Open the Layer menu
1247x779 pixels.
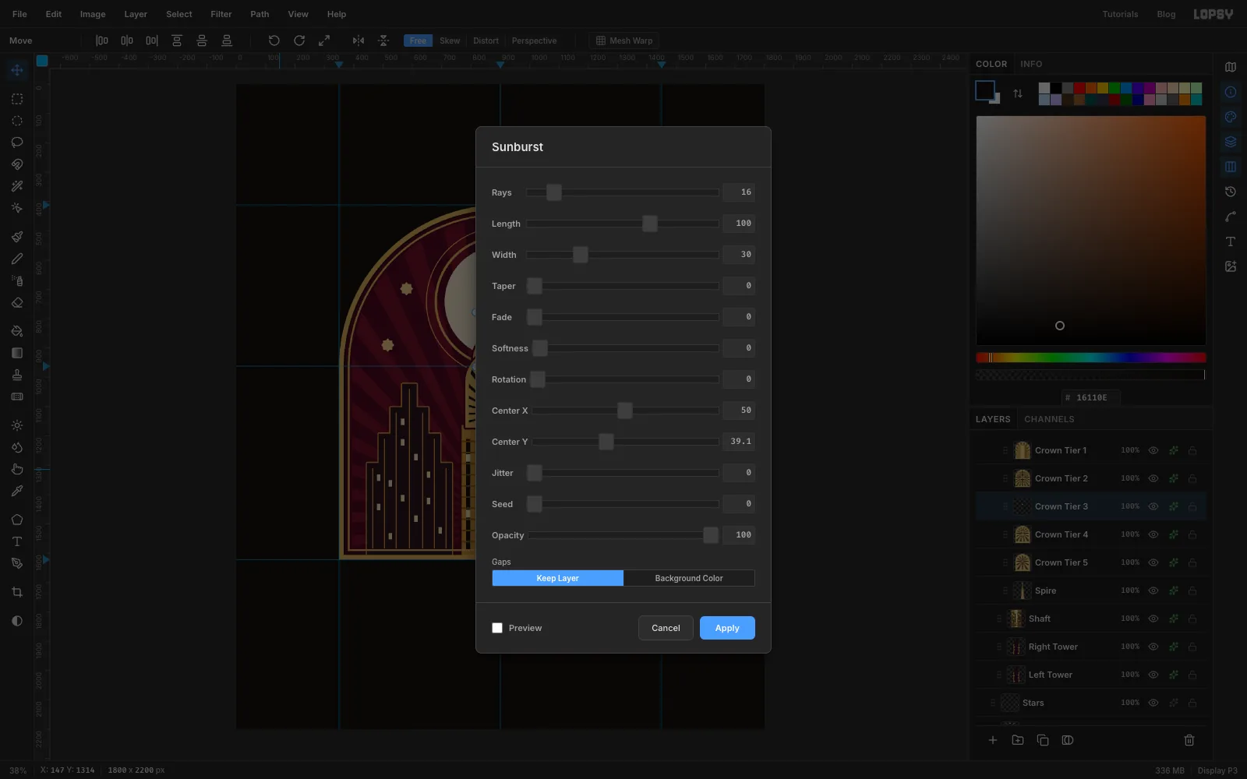136,14
